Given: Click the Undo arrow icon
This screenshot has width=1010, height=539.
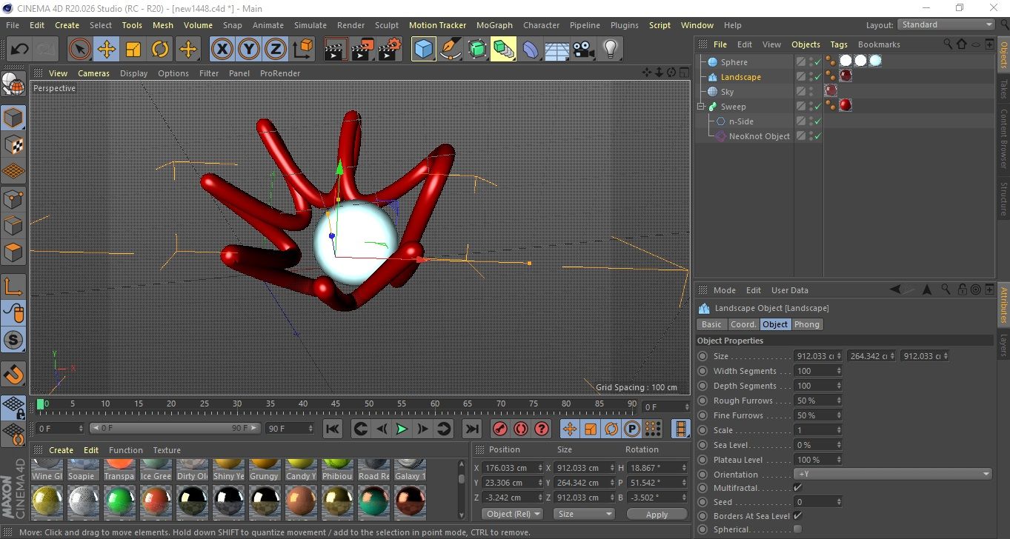Looking at the screenshot, I should click(20, 50).
